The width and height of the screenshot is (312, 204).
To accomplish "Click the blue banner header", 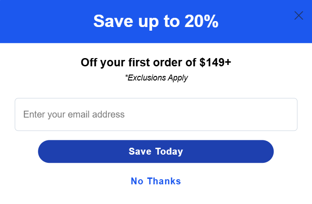I will click(55, 21).
